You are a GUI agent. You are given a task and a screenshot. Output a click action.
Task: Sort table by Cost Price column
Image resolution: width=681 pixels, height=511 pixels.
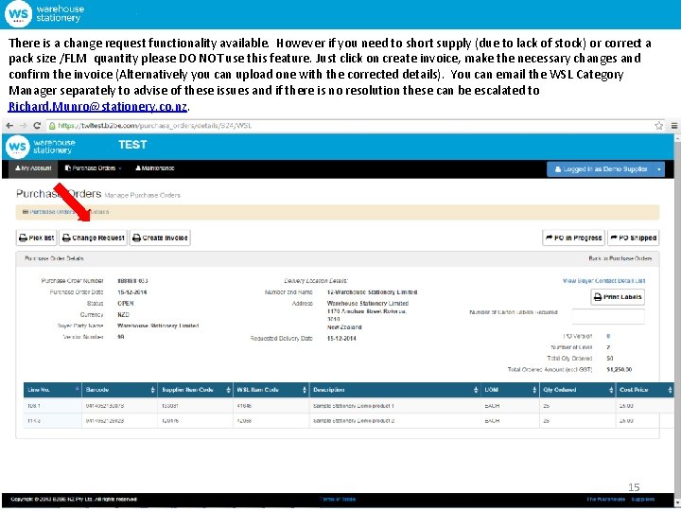(644, 390)
